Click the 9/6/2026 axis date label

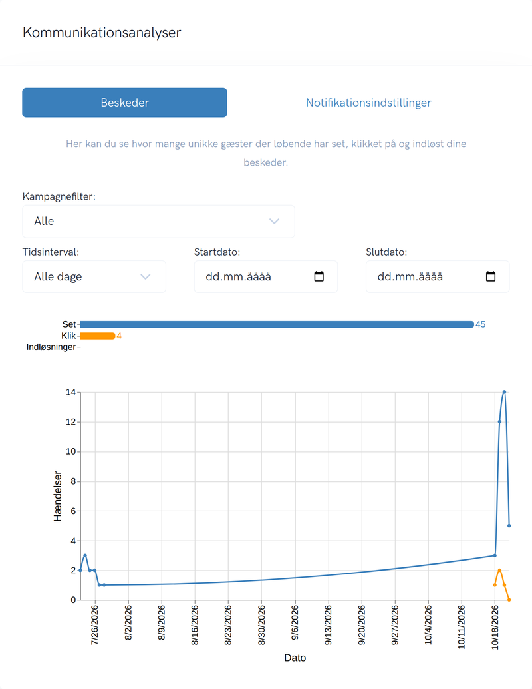point(295,622)
